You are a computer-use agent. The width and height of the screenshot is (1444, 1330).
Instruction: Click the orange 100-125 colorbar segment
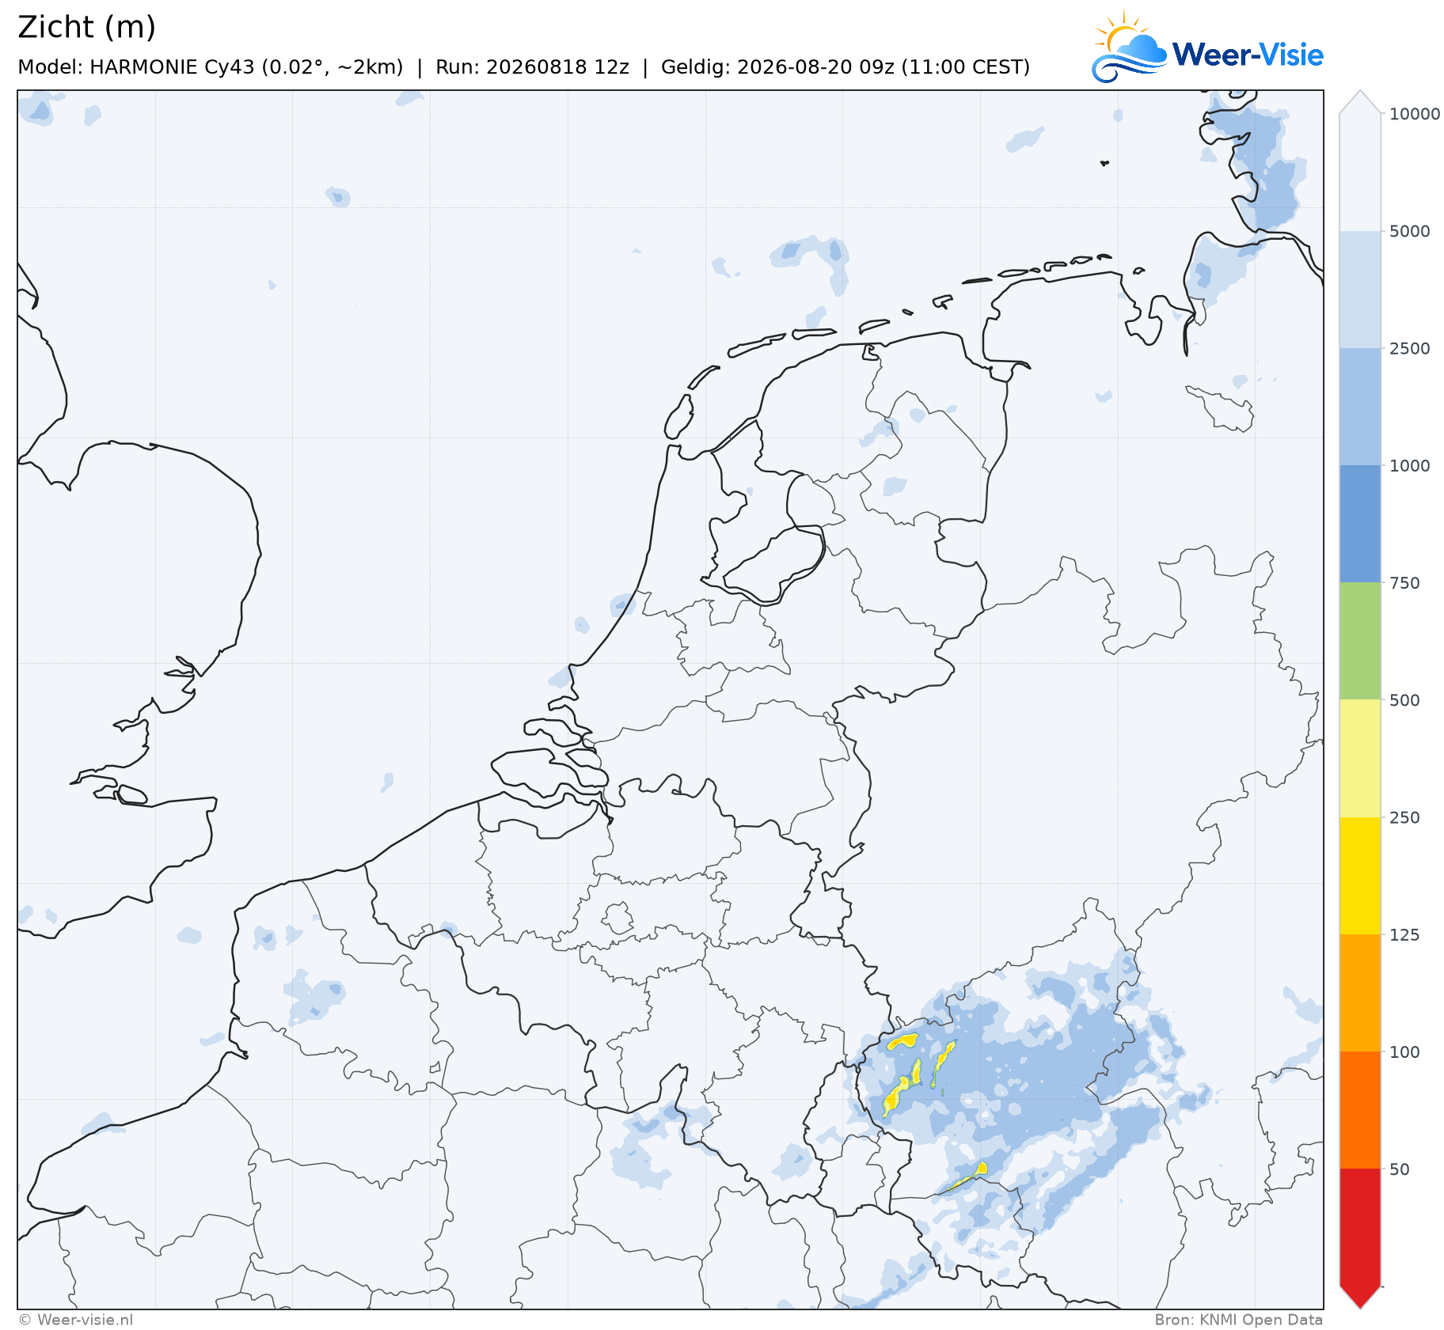pyautogui.click(x=1360, y=992)
